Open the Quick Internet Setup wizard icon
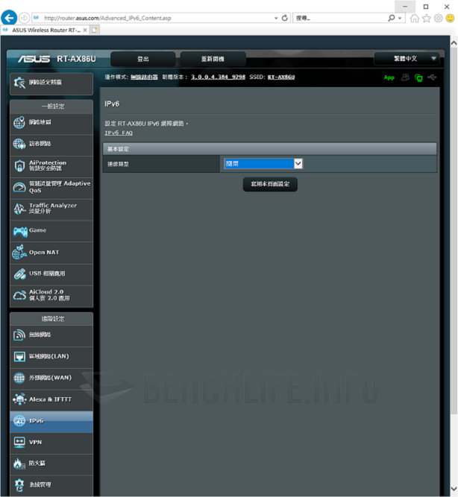This screenshot has width=458, height=497. (x=19, y=83)
